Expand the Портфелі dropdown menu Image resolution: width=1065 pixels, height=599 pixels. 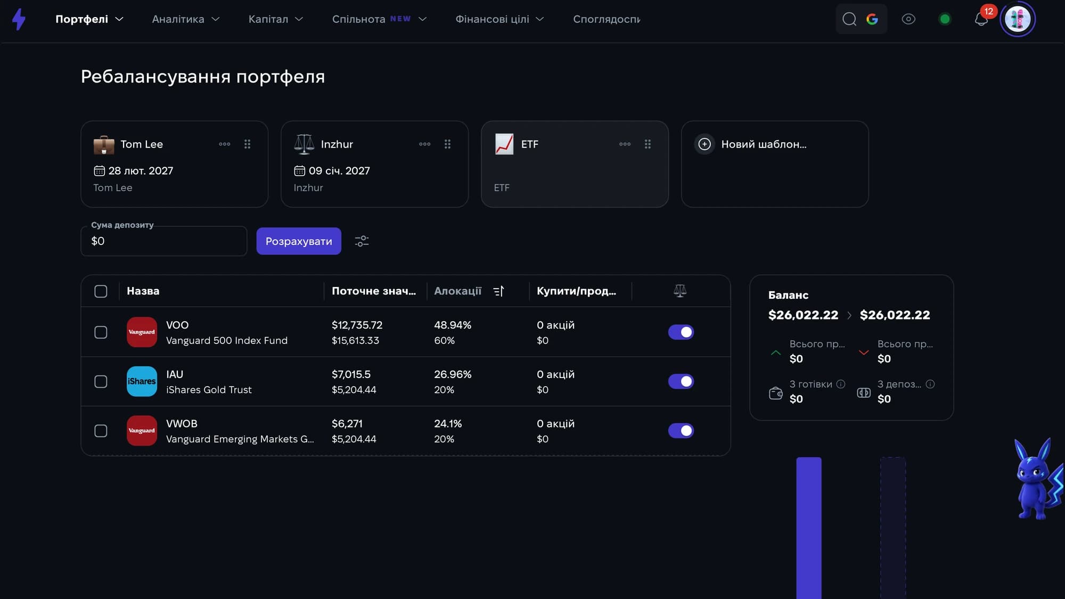(89, 19)
